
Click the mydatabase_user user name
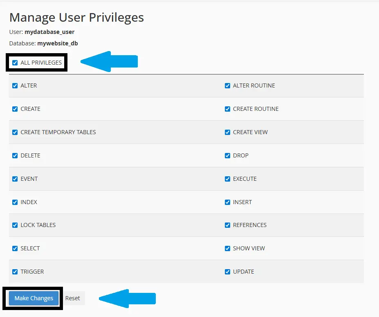coord(49,32)
